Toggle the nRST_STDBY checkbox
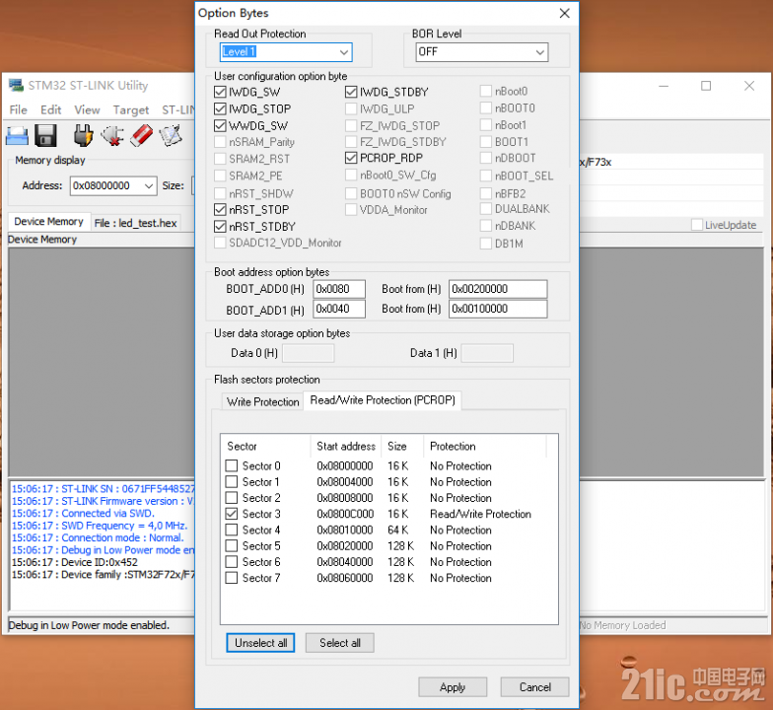 click(220, 227)
